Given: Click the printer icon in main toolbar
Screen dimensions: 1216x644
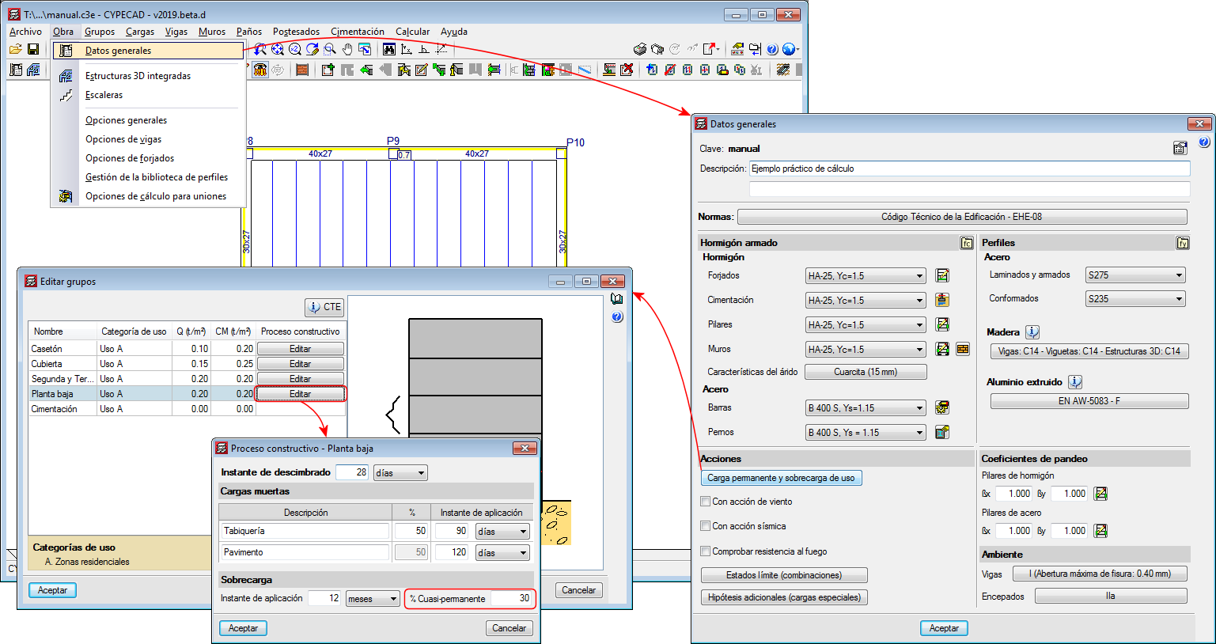Looking at the screenshot, I should pos(640,49).
